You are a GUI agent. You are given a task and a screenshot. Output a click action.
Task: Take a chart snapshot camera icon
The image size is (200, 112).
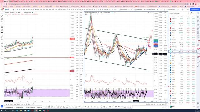coord(188,10)
